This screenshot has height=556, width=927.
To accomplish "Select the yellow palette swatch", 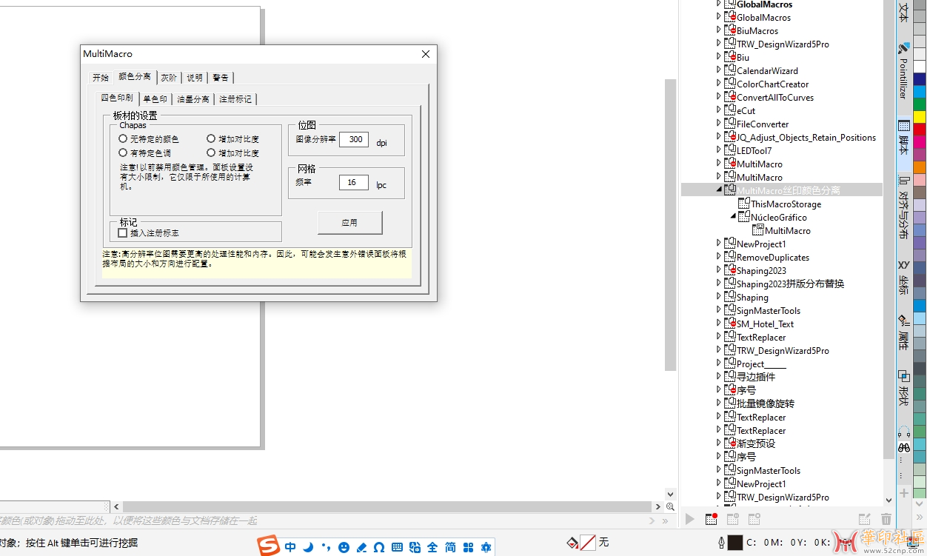I will 919,116.
